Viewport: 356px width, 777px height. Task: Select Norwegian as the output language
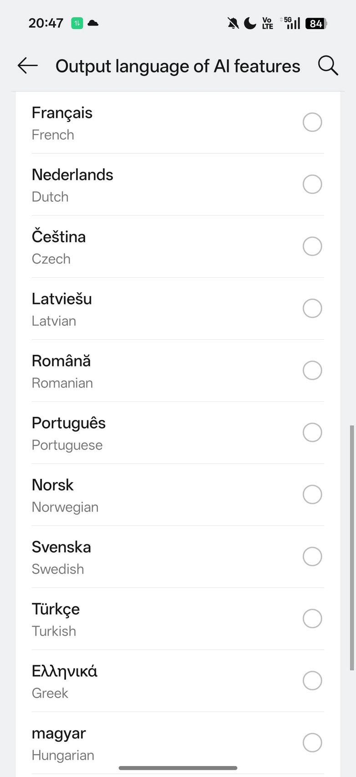pyautogui.click(x=312, y=494)
